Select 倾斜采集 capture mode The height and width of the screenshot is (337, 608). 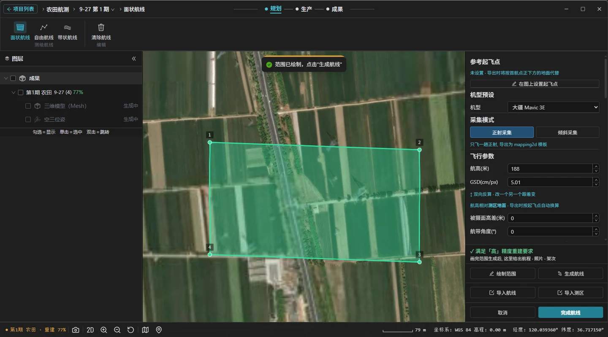coord(567,132)
